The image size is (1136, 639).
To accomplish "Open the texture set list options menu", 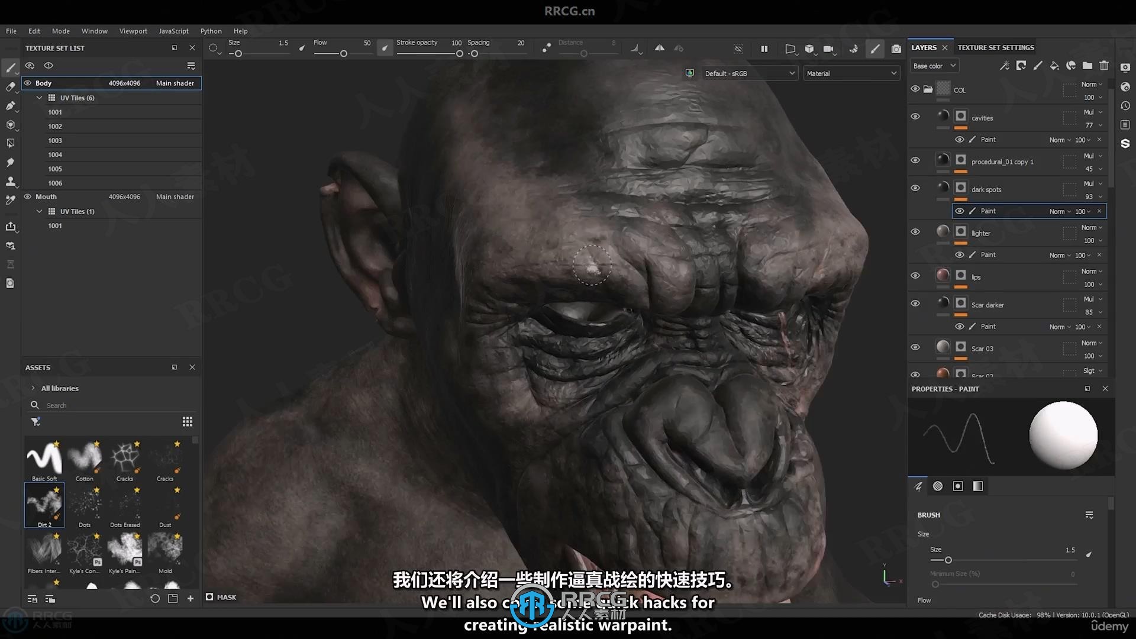I will coord(191,66).
